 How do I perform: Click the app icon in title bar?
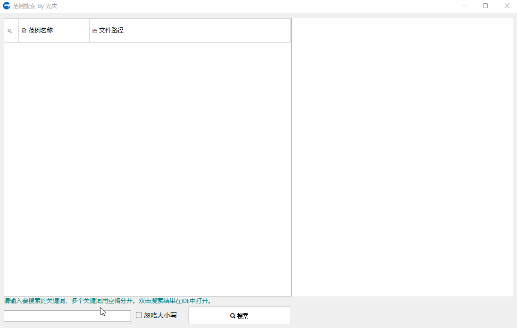coord(7,6)
